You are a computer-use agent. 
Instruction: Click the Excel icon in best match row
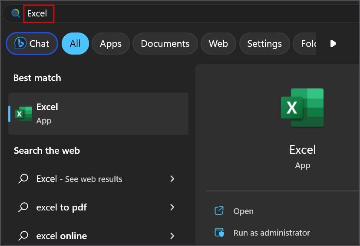point(23,114)
